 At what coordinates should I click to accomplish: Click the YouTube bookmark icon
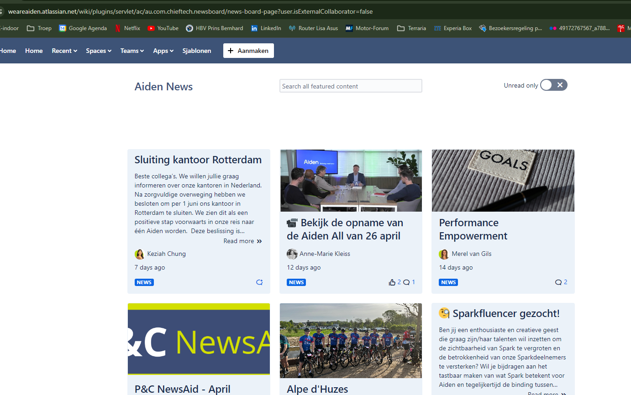click(x=151, y=28)
